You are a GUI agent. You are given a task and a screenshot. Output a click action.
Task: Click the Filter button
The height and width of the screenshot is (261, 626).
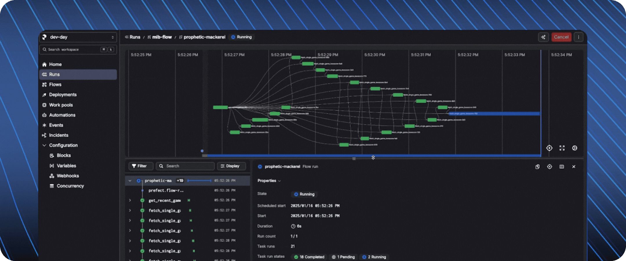[x=139, y=166]
